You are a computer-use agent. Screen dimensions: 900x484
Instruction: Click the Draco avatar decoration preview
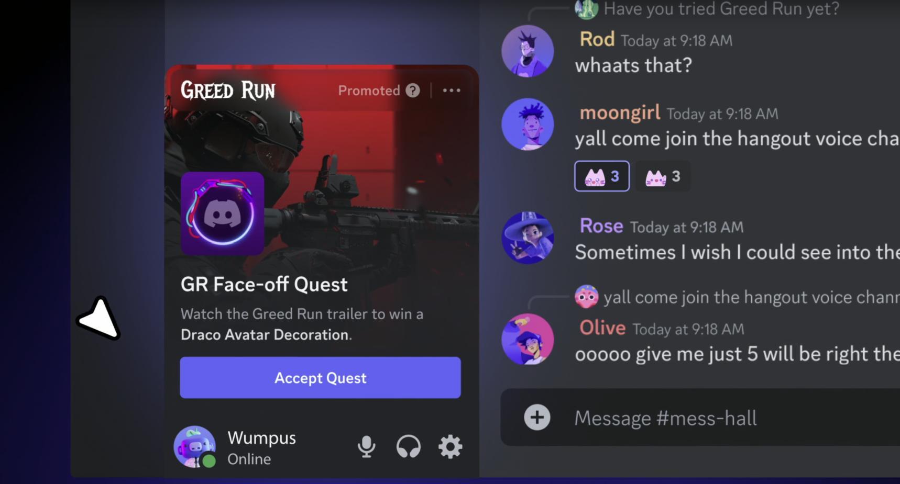coord(222,213)
